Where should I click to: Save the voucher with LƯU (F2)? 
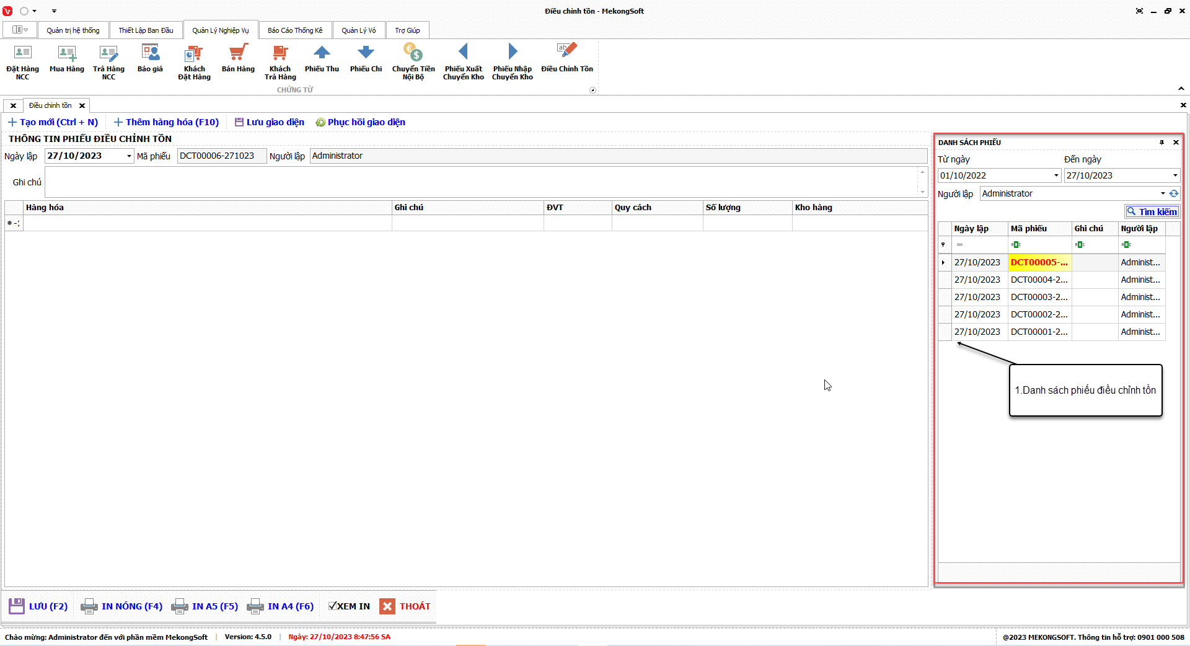click(38, 606)
